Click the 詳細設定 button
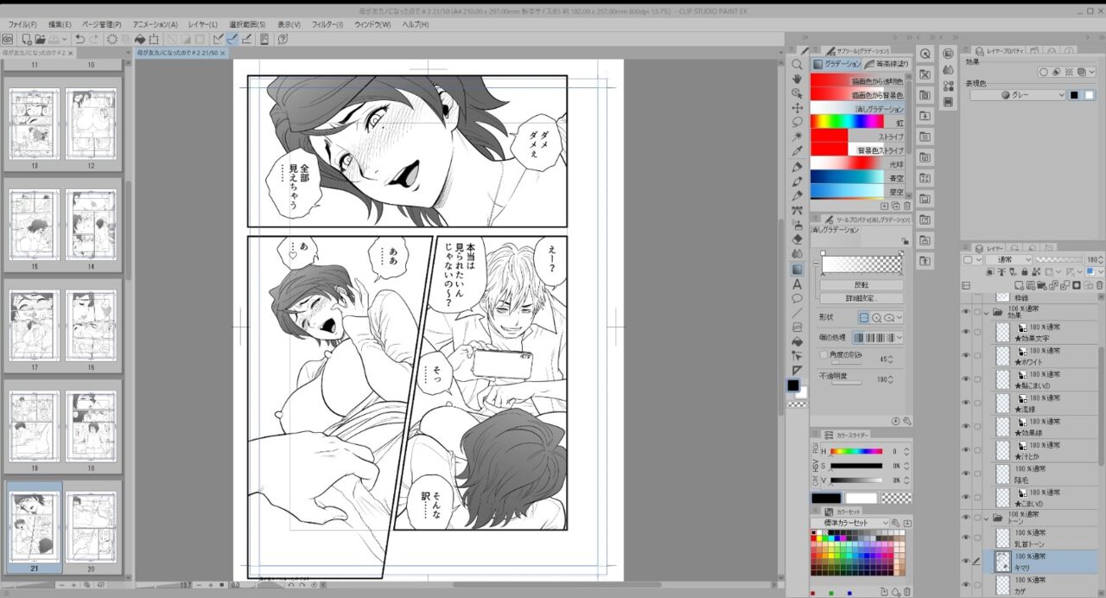The image size is (1106, 598). coord(861,298)
